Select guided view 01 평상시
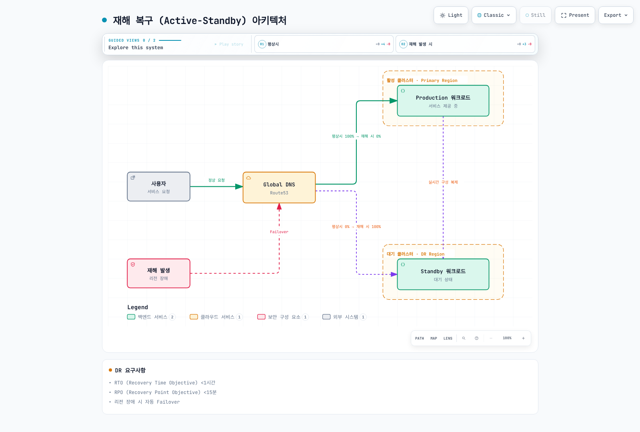Image resolution: width=640 pixels, height=432 pixels. point(324,44)
